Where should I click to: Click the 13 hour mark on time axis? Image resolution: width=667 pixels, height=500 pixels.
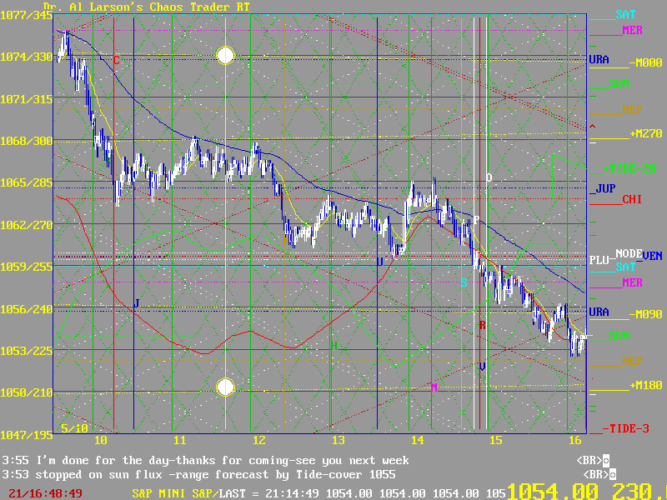click(x=338, y=439)
